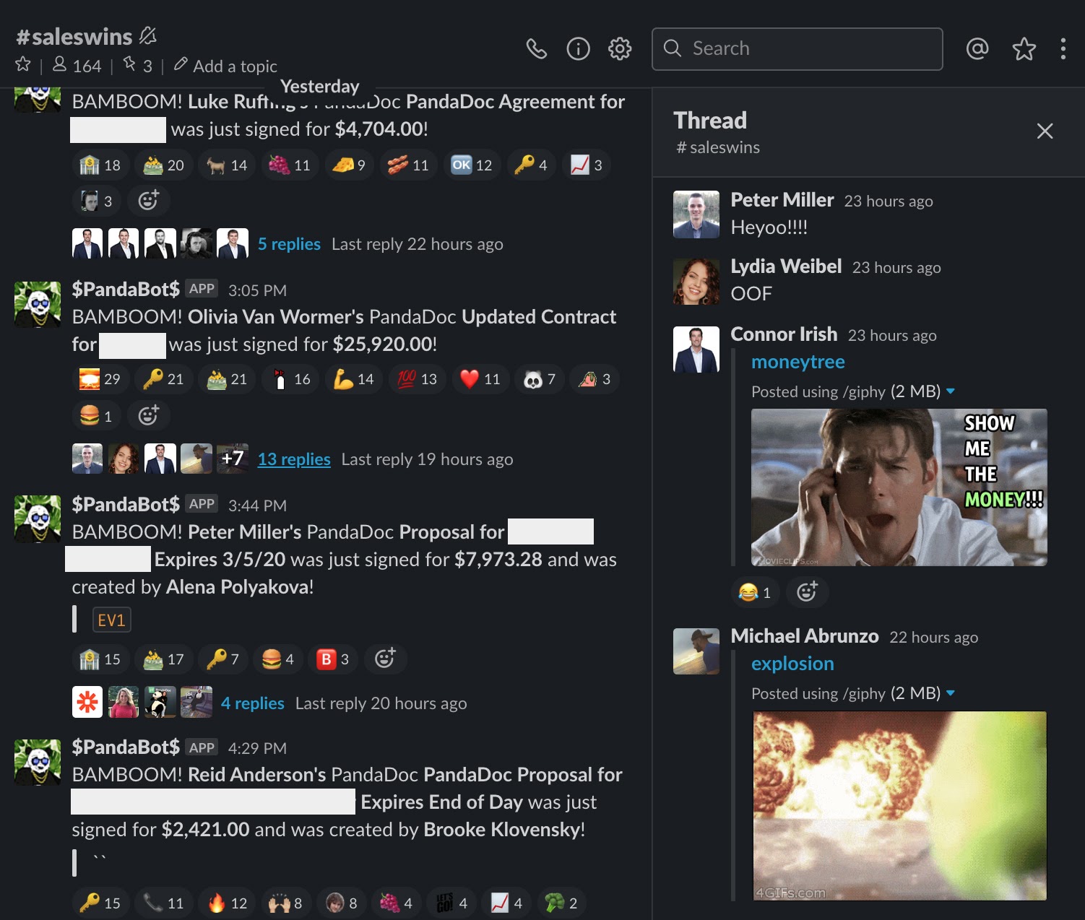The height and width of the screenshot is (920, 1085).
Task: Toggle the B reaction with count 3
Action: pyautogui.click(x=332, y=659)
